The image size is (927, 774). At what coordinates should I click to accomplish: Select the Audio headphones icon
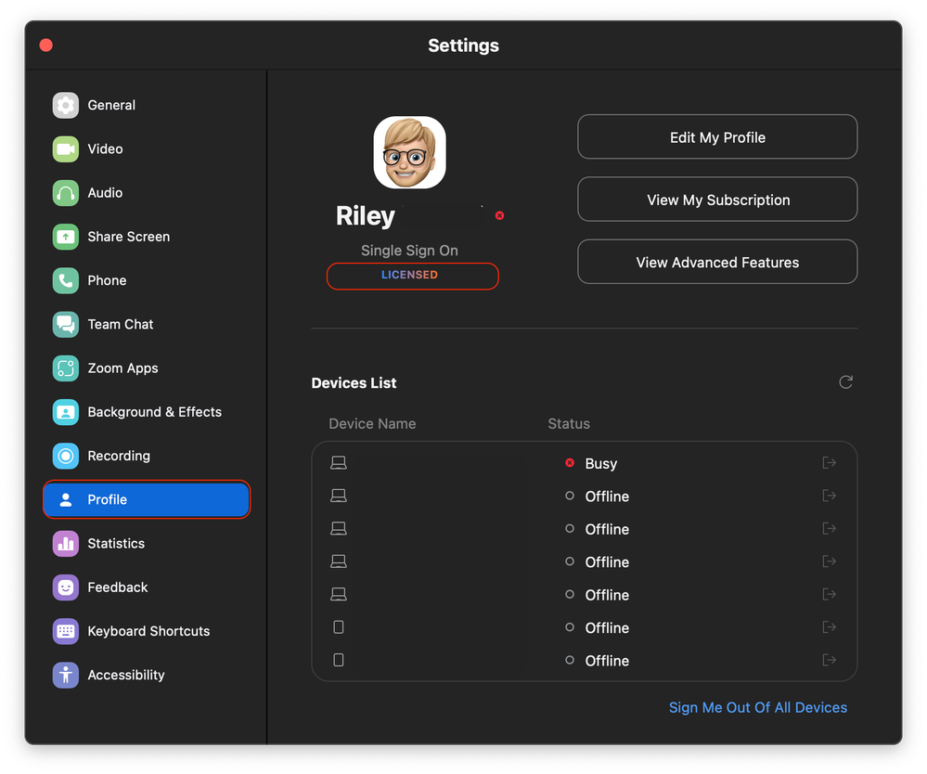[66, 193]
